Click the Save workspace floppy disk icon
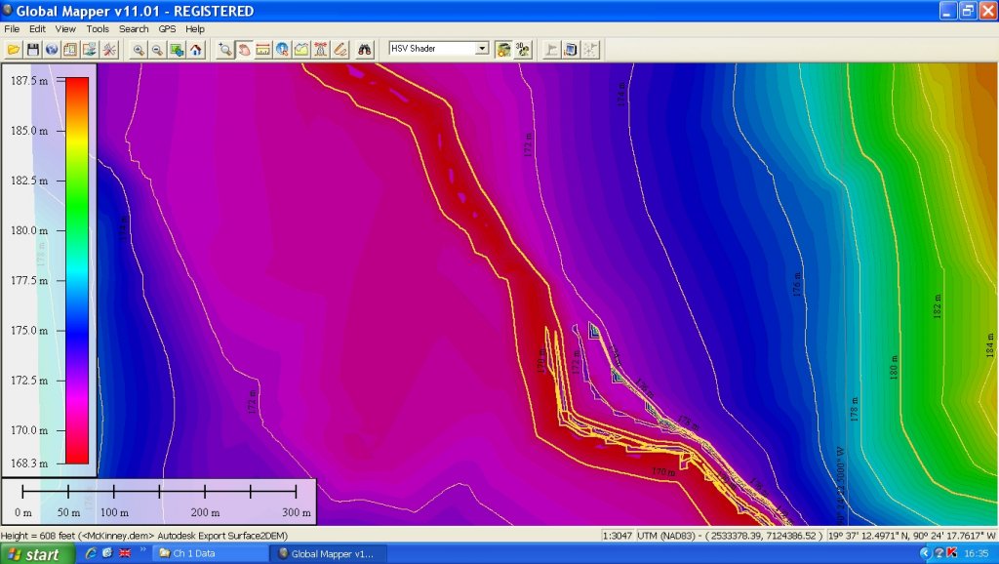This screenshot has height=564, width=999. coord(32,49)
